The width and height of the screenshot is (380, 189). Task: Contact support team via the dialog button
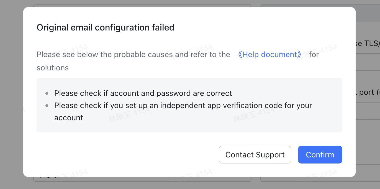click(x=255, y=155)
